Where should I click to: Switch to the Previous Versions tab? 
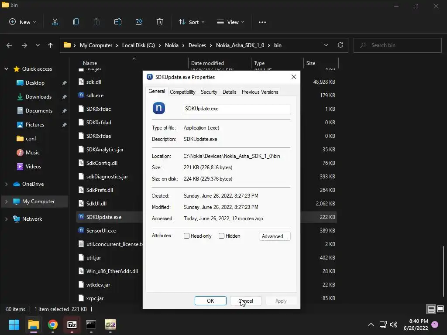click(260, 92)
